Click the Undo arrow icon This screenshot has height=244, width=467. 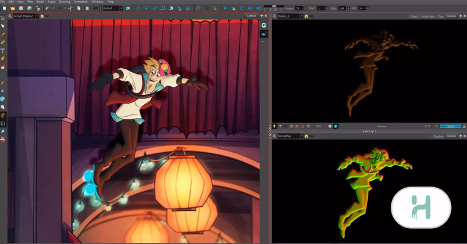pyautogui.click(x=47, y=8)
